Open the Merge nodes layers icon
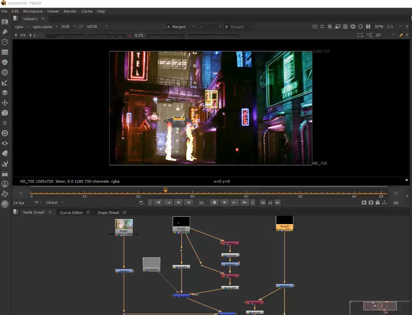 (5, 93)
